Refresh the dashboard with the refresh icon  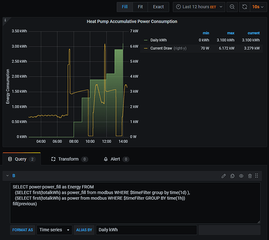[245, 7]
